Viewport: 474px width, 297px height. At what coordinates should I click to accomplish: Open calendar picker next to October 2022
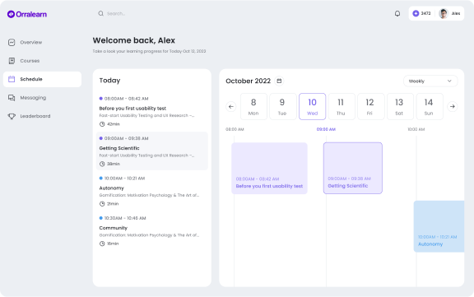(x=279, y=81)
